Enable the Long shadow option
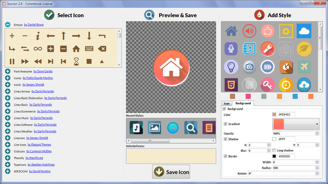This screenshot has height=184, width=328. click(x=274, y=150)
